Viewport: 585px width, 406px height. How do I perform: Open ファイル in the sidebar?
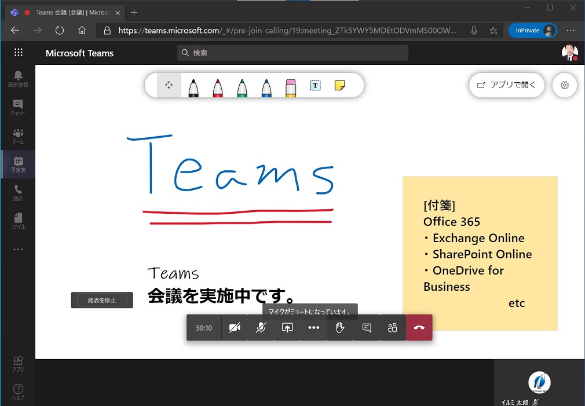pos(18,221)
